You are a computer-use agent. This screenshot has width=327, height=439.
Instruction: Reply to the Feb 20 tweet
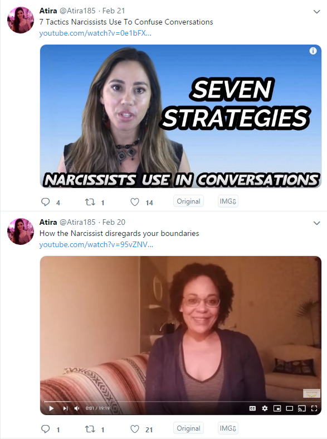tap(45, 429)
